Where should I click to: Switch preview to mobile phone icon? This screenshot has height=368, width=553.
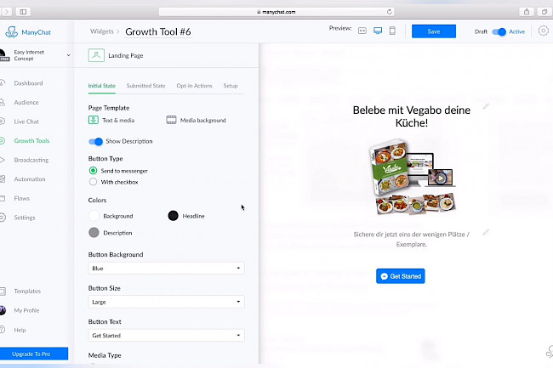pos(392,31)
